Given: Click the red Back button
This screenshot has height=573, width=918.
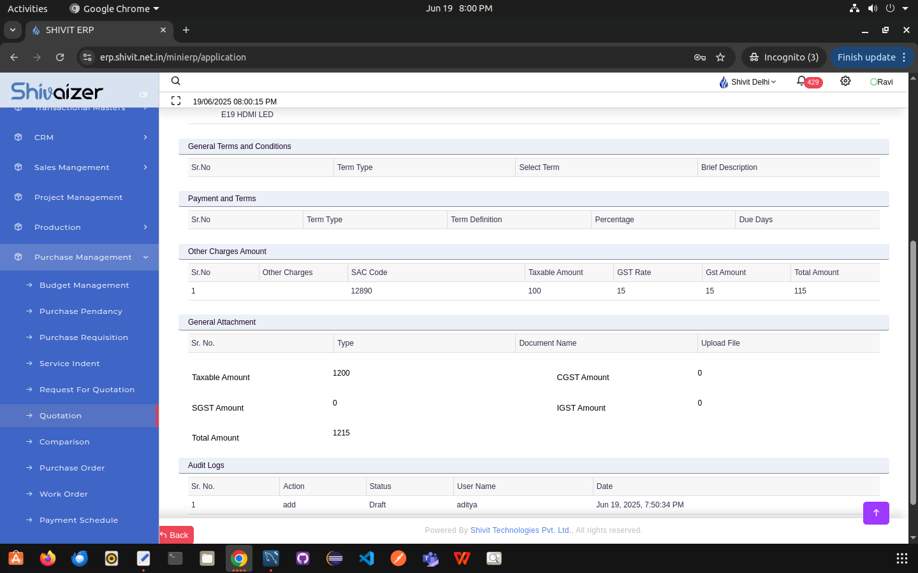Looking at the screenshot, I should pos(175,535).
